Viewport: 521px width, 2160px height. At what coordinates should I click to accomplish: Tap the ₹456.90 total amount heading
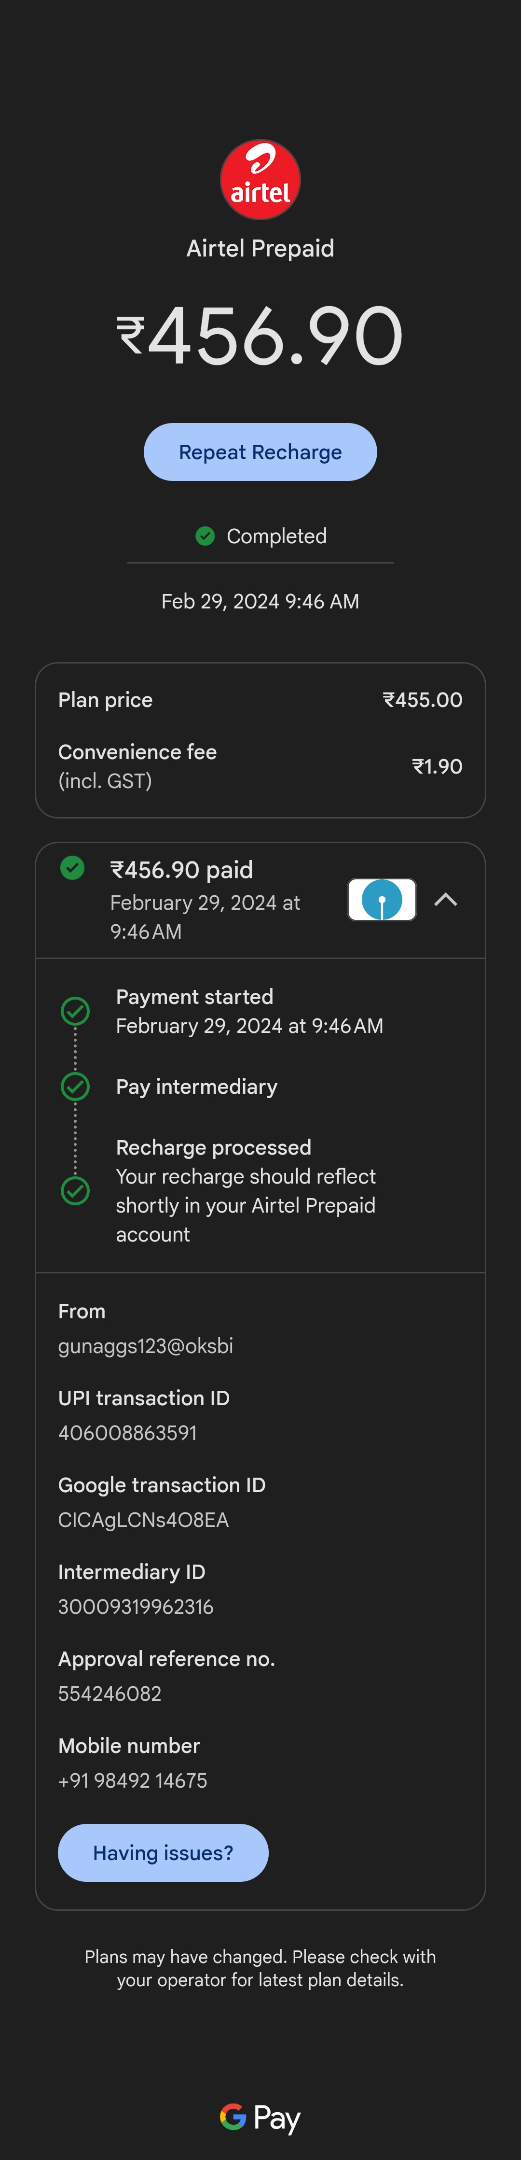click(x=260, y=336)
